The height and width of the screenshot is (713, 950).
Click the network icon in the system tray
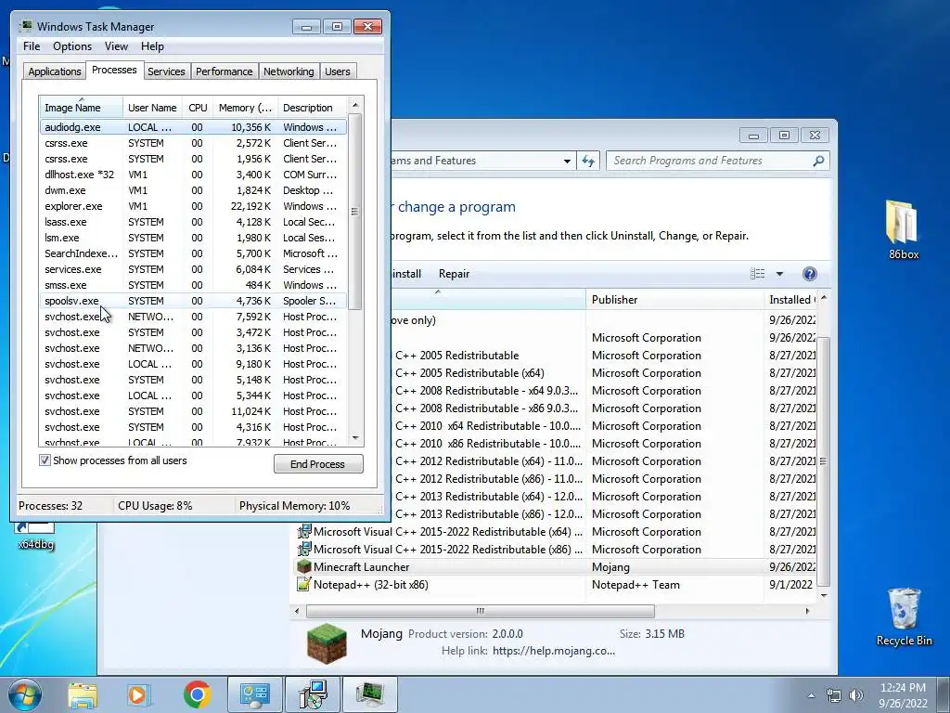point(834,695)
